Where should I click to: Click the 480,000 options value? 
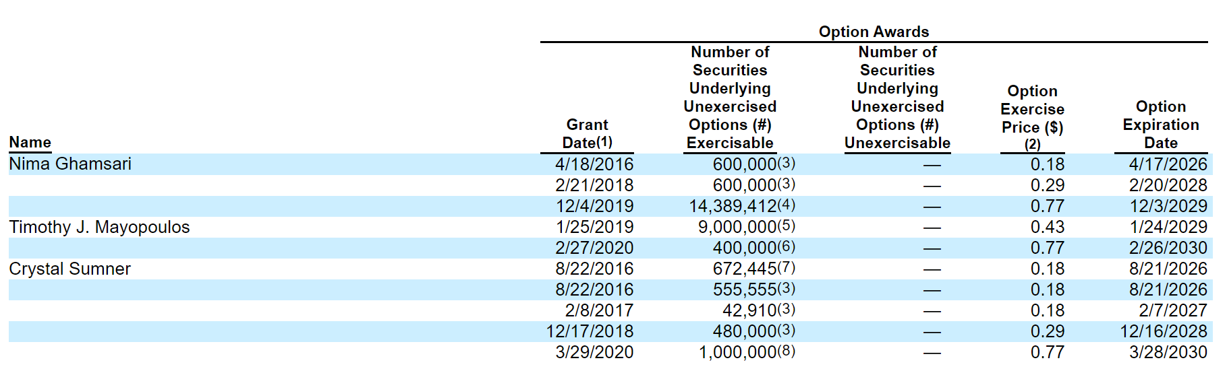tap(745, 331)
